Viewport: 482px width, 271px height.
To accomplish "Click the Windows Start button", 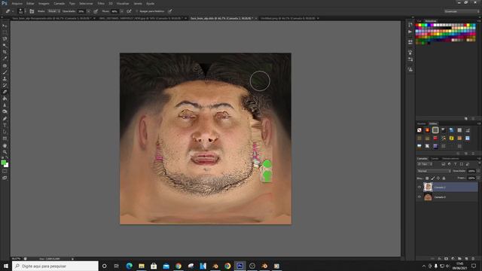I will click(x=6, y=266).
